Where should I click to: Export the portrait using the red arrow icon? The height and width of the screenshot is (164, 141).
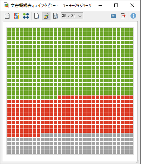123,16
